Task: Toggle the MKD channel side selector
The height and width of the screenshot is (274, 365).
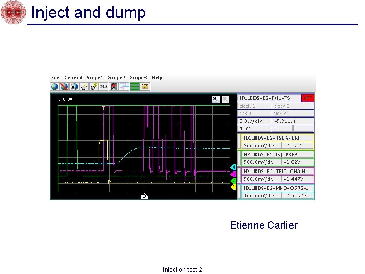Action: 239,192
